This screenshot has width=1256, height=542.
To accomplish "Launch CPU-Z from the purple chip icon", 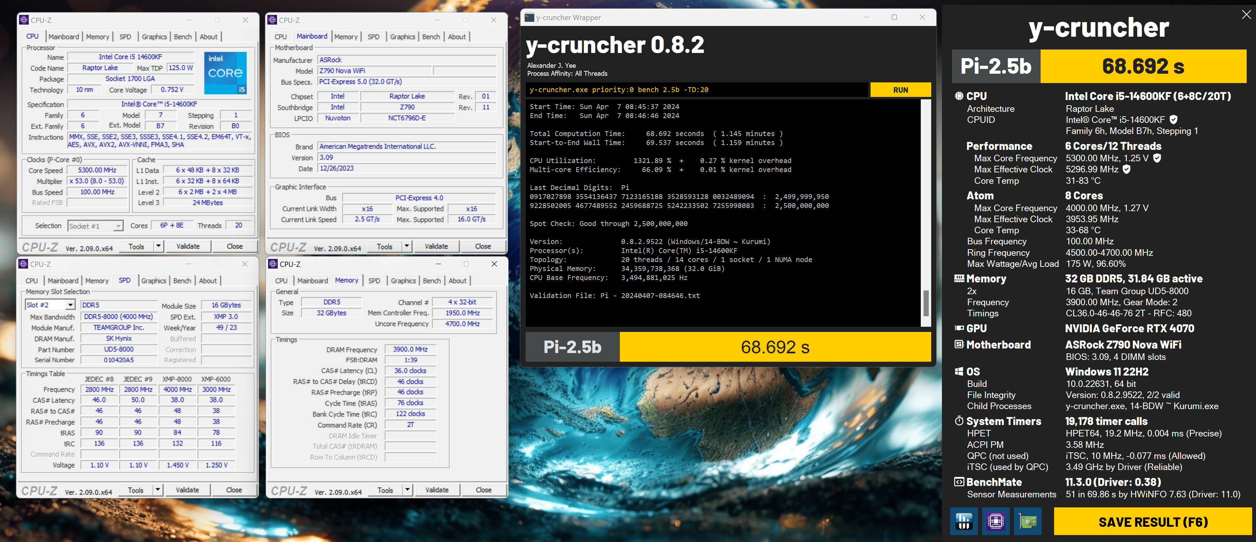I will tap(995, 521).
